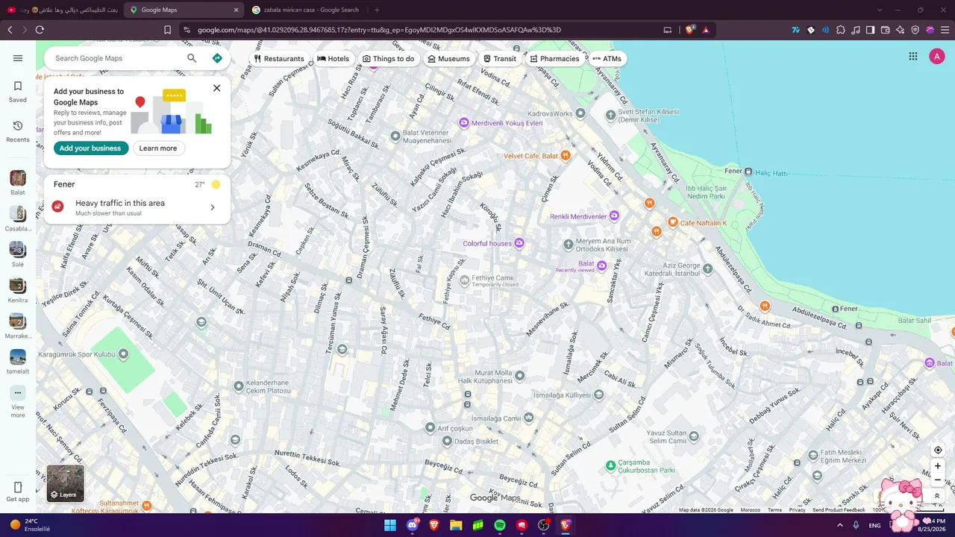Open Brave Shields lion icon
Image resolution: width=955 pixels, height=537 pixels.
[x=690, y=30]
